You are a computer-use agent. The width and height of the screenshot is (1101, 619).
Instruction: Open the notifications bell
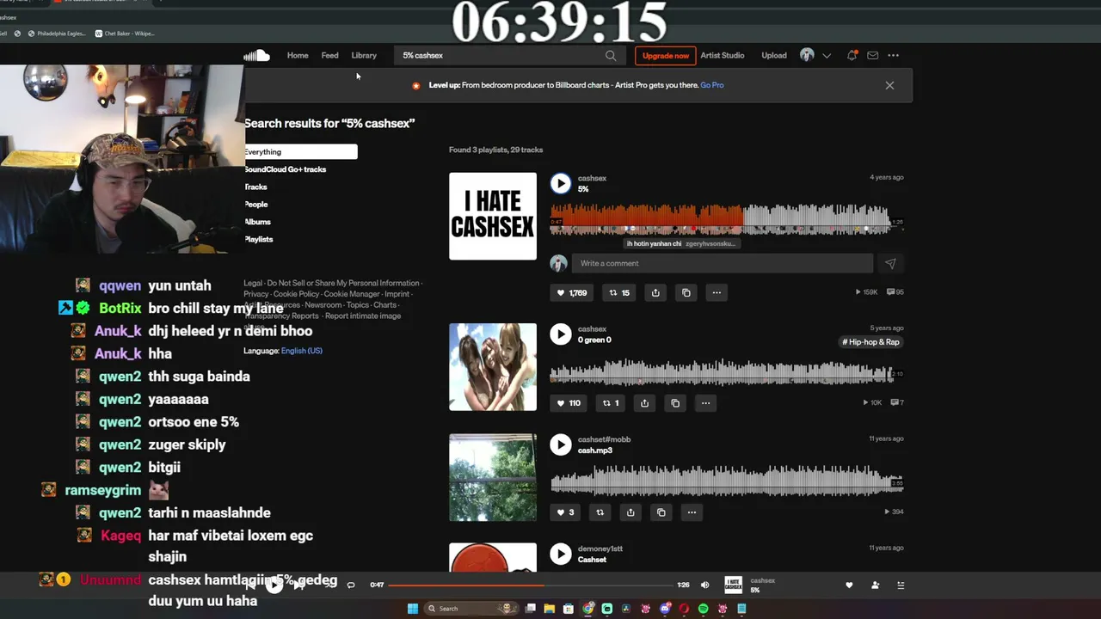[x=852, y=55]
